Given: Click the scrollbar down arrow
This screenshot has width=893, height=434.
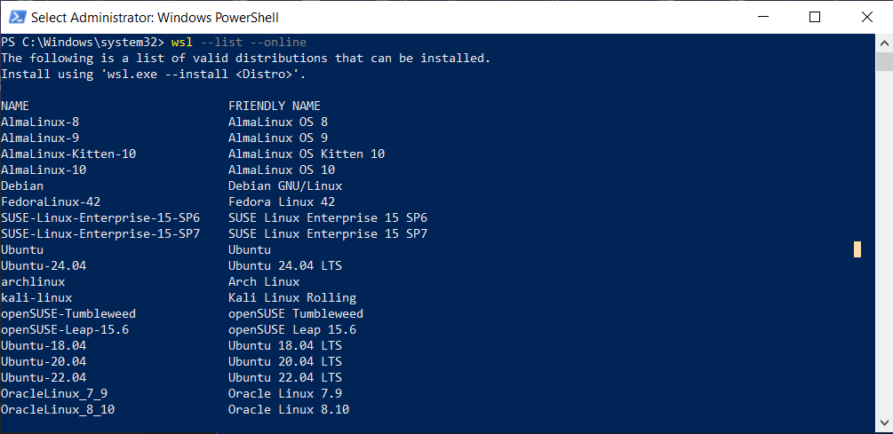Looking at the screenshot, I should pos(884,426).
